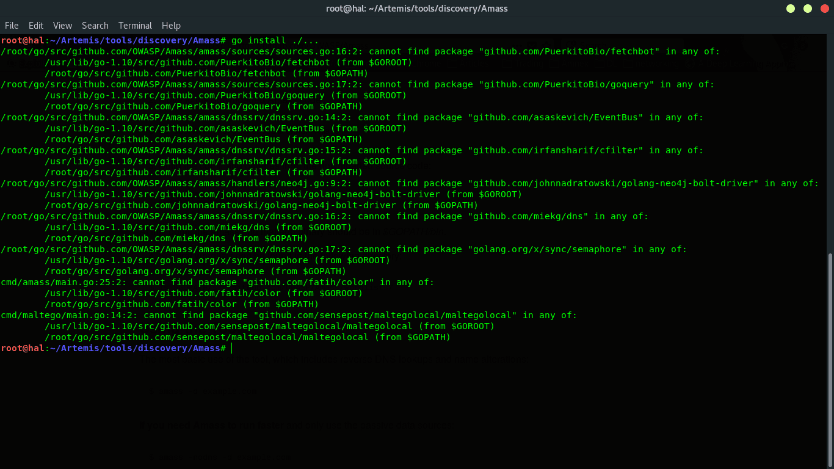Viewport: 834px width, 469px height.
Task: Minimize the terminal window
Action: click(791, 9)
